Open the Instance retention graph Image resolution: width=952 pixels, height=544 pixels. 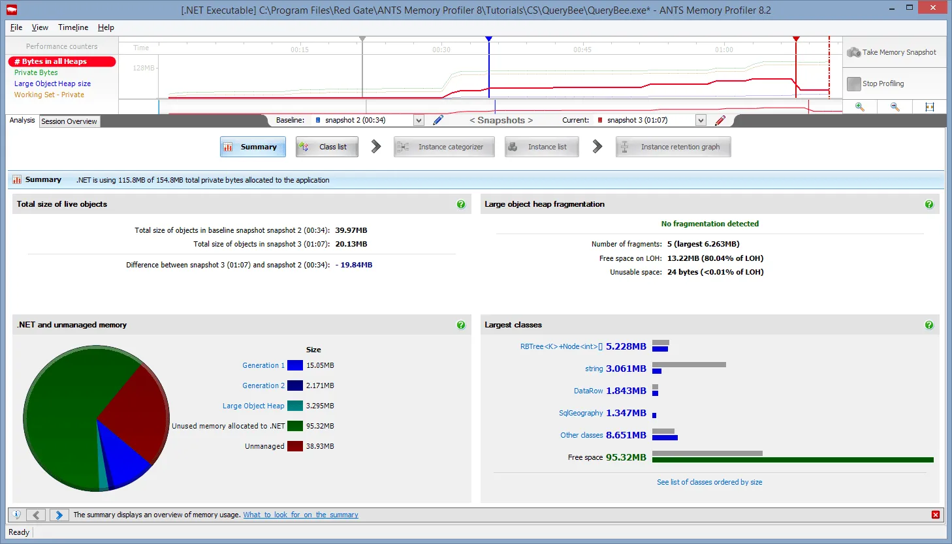pyautogui.click(x=673, y=146)
